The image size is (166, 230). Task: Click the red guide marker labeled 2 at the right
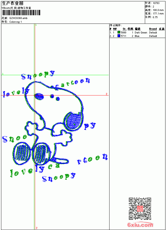[x=107, y=94]
